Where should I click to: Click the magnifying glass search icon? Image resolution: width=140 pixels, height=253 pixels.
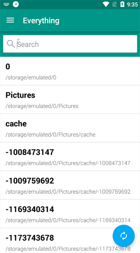(11, 44)
